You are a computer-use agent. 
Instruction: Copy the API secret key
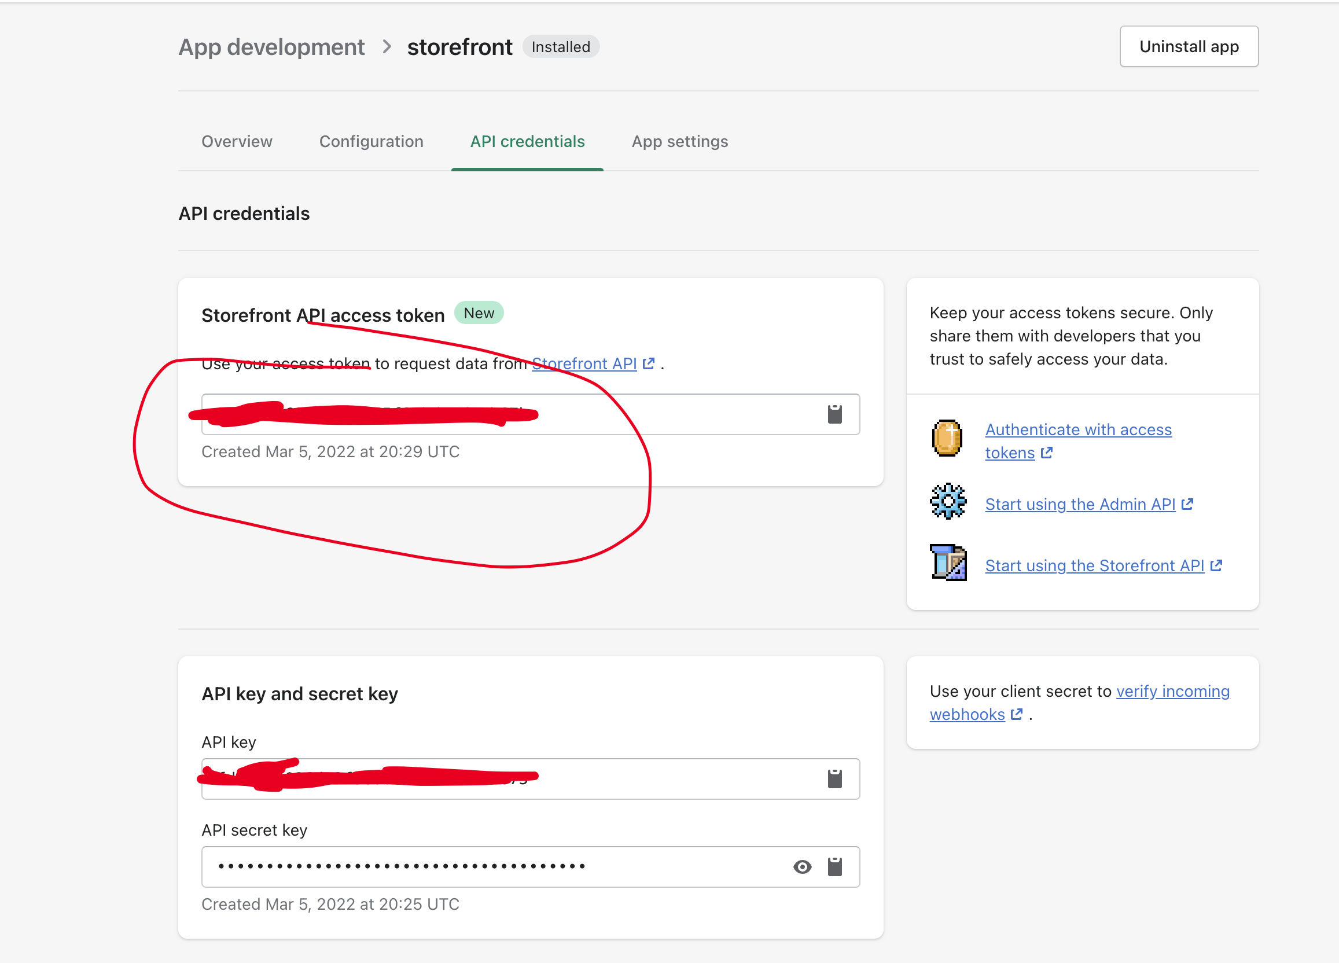834,866
